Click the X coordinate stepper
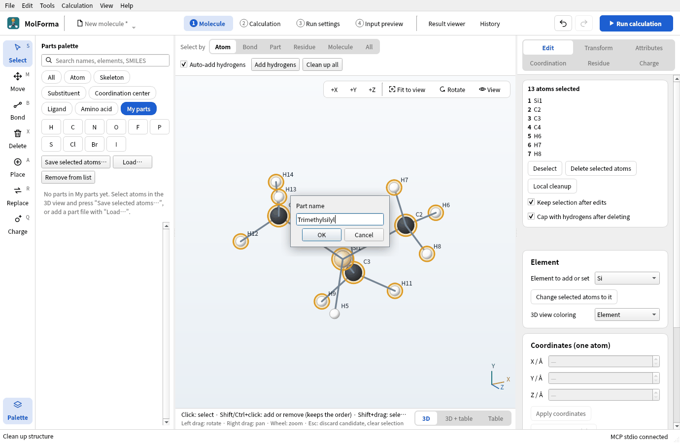This screenshot has height=443, width=680. click(656, 361)
